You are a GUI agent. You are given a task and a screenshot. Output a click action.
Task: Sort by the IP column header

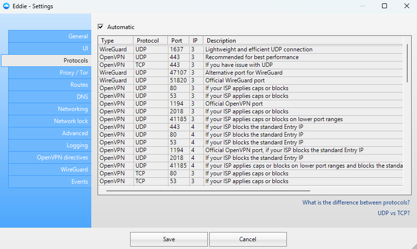click(x=196, y=41)
